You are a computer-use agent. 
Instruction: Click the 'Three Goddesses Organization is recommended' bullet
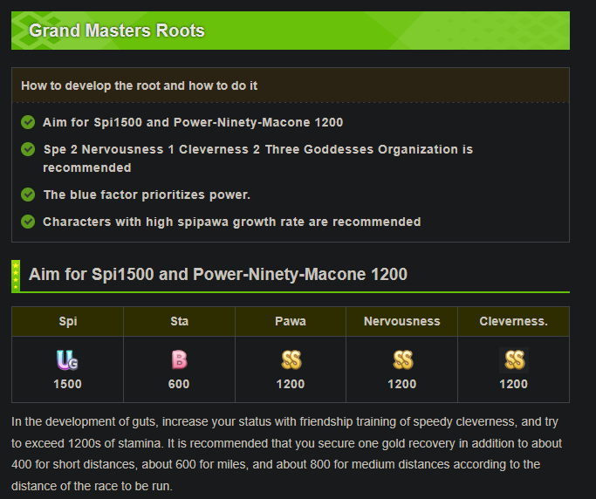pos(257,159)
